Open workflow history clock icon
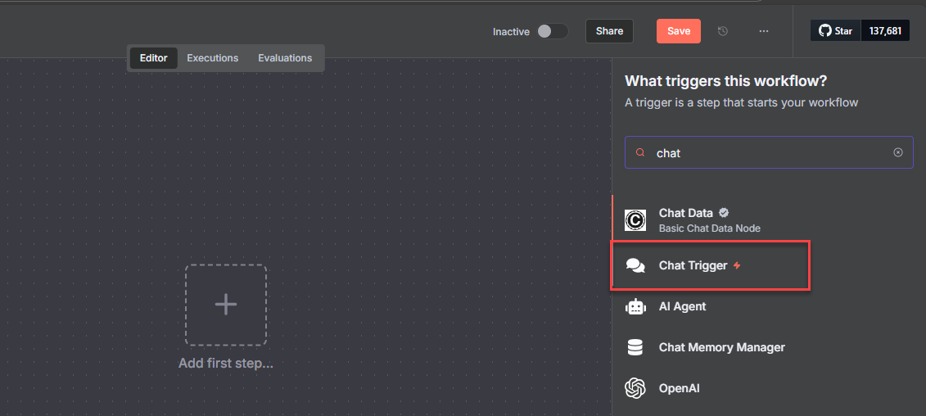The height and width of the screenshot is (416, 926). click(723, 31)
